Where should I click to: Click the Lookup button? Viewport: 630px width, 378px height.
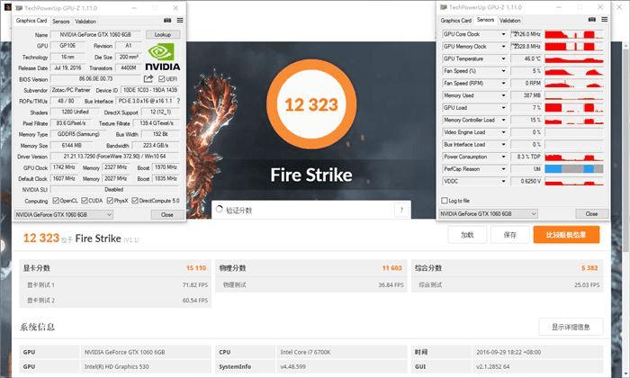pyautogui.click(x=163, y=34)
